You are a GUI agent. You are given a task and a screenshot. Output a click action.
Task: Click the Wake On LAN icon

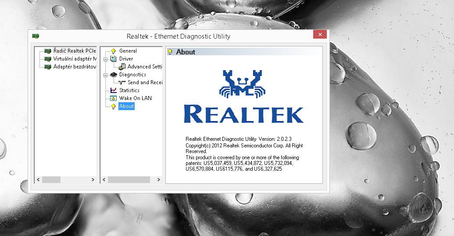(x=114, y=98)
